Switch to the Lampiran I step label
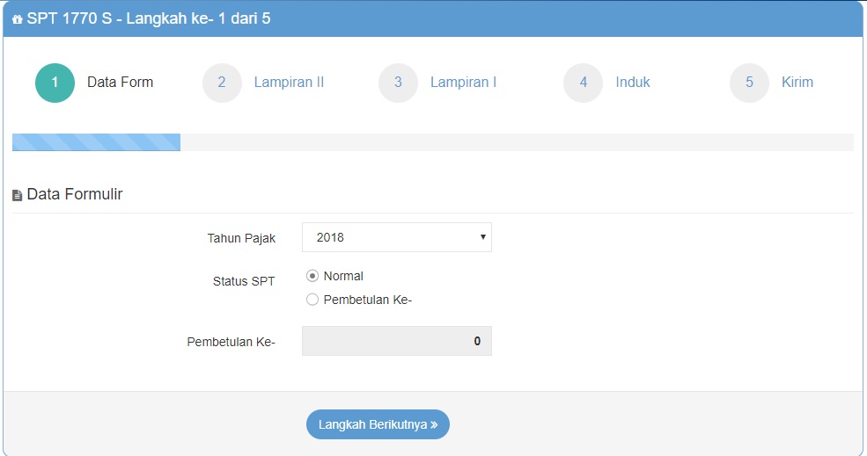 pyautogui.click(x=463, y=83)
